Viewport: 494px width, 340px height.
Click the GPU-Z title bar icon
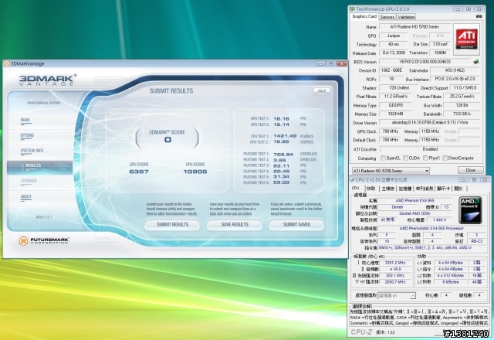353,8
